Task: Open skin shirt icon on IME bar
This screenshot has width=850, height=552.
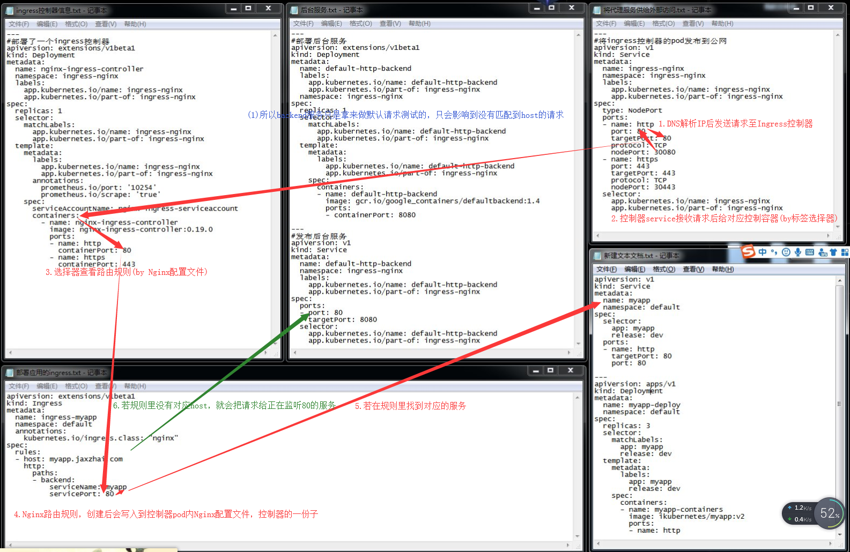Action: coord(833,252)
